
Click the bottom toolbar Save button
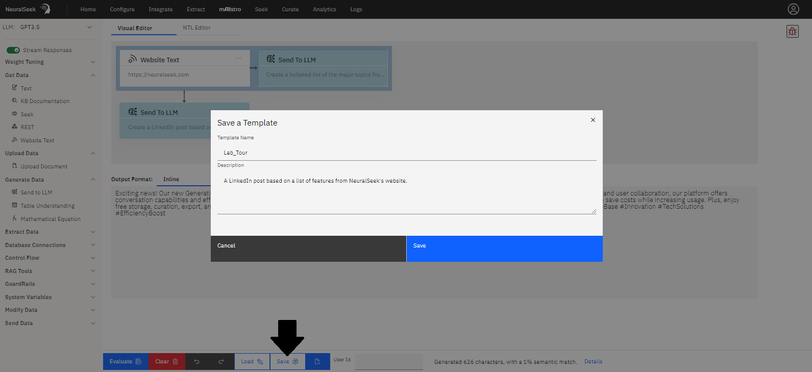[x=288, y=361]
